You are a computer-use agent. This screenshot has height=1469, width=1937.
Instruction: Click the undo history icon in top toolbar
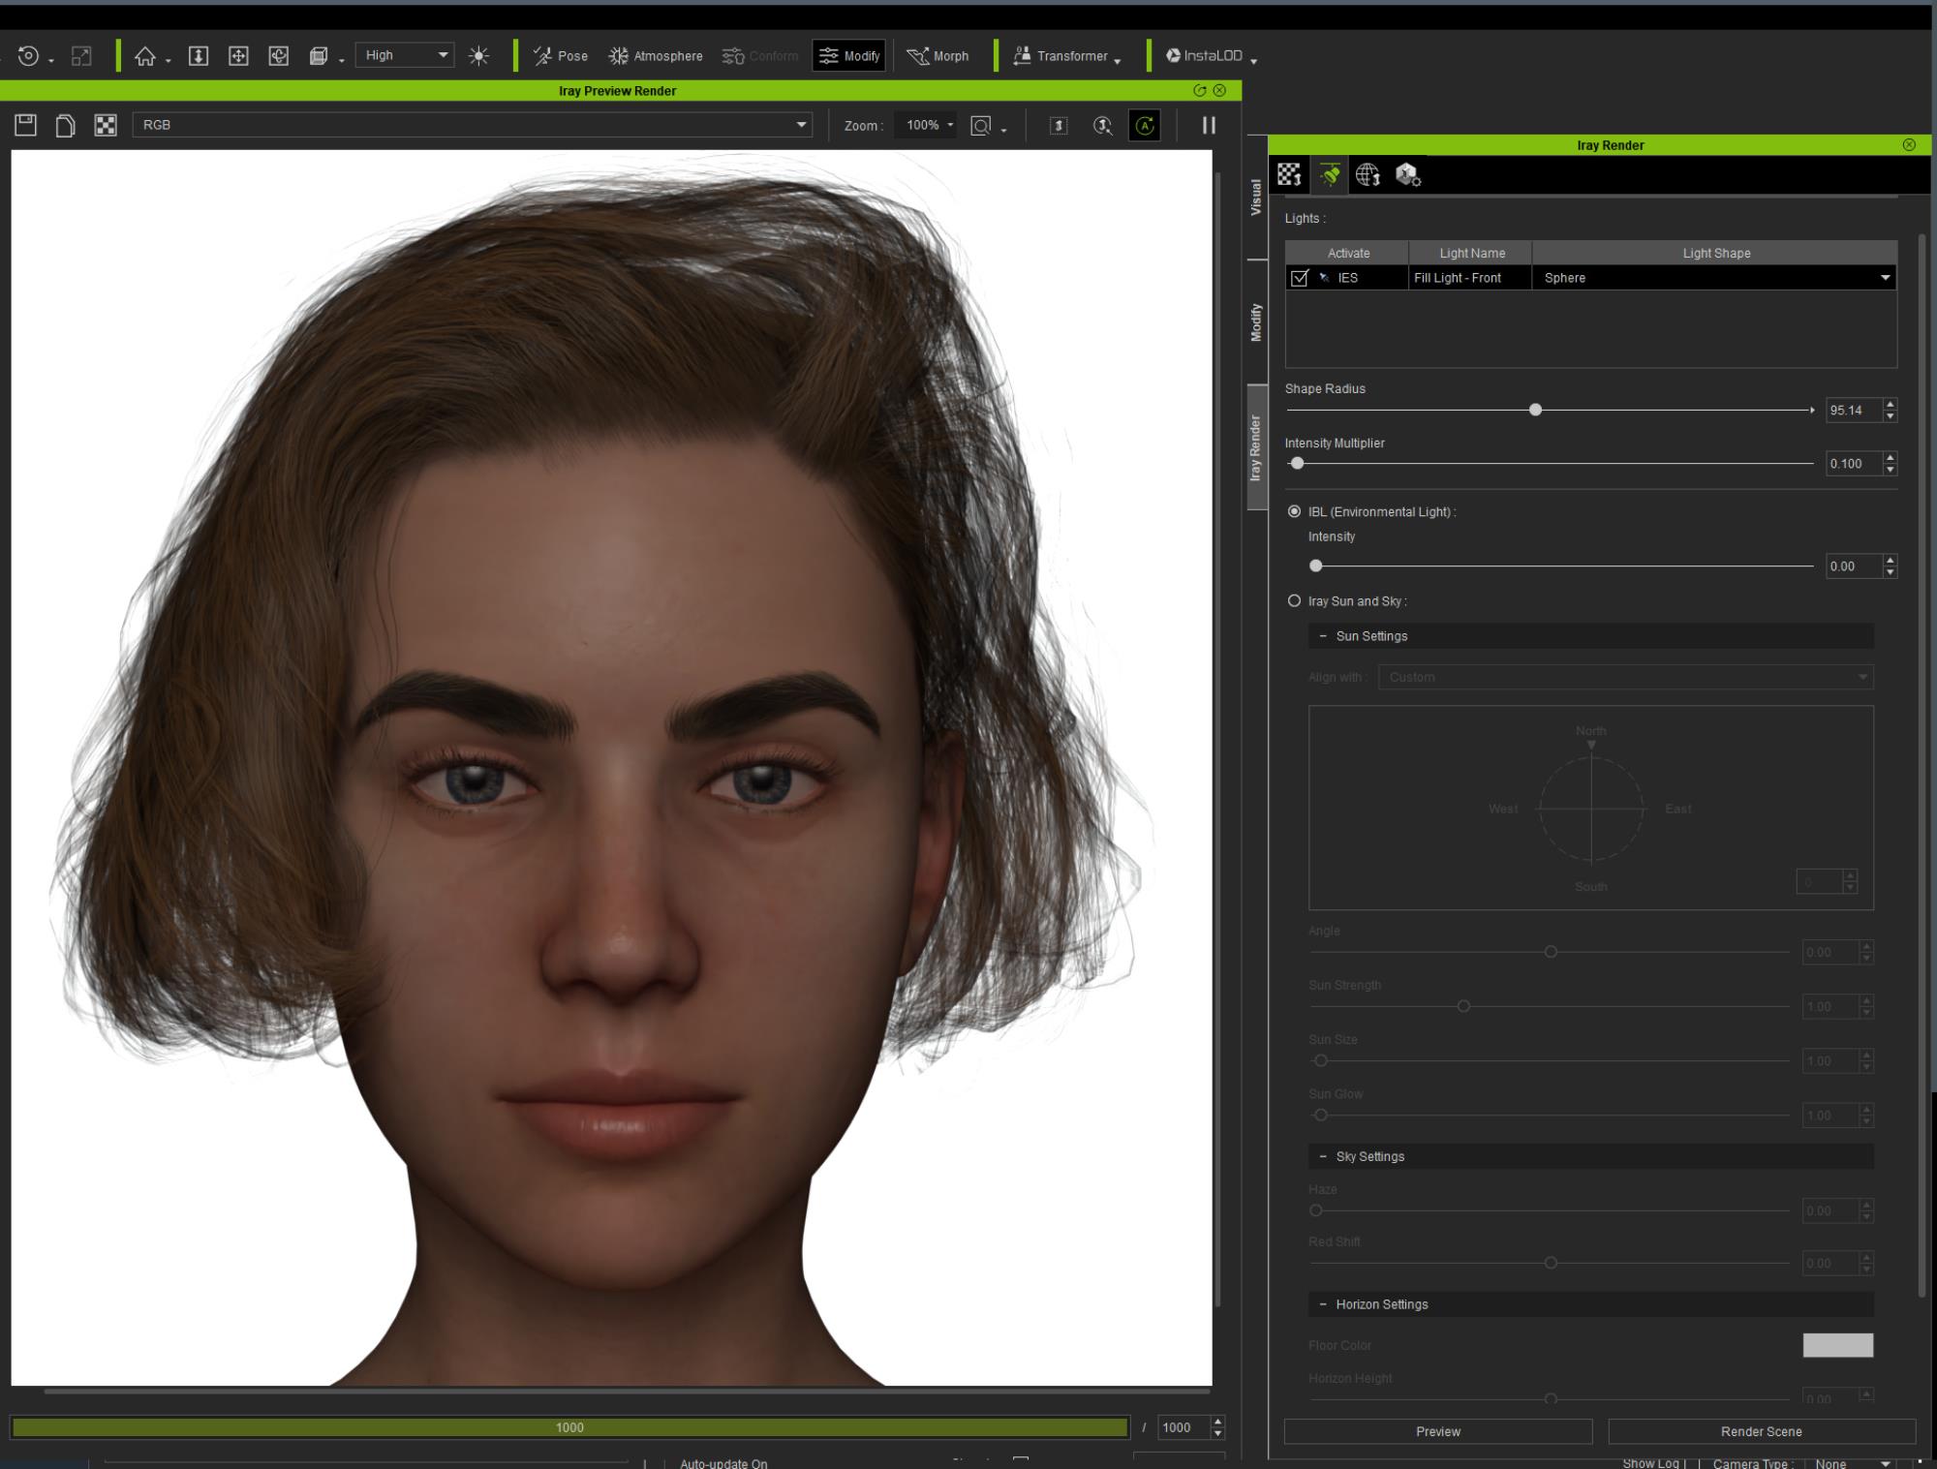[29, 56]
